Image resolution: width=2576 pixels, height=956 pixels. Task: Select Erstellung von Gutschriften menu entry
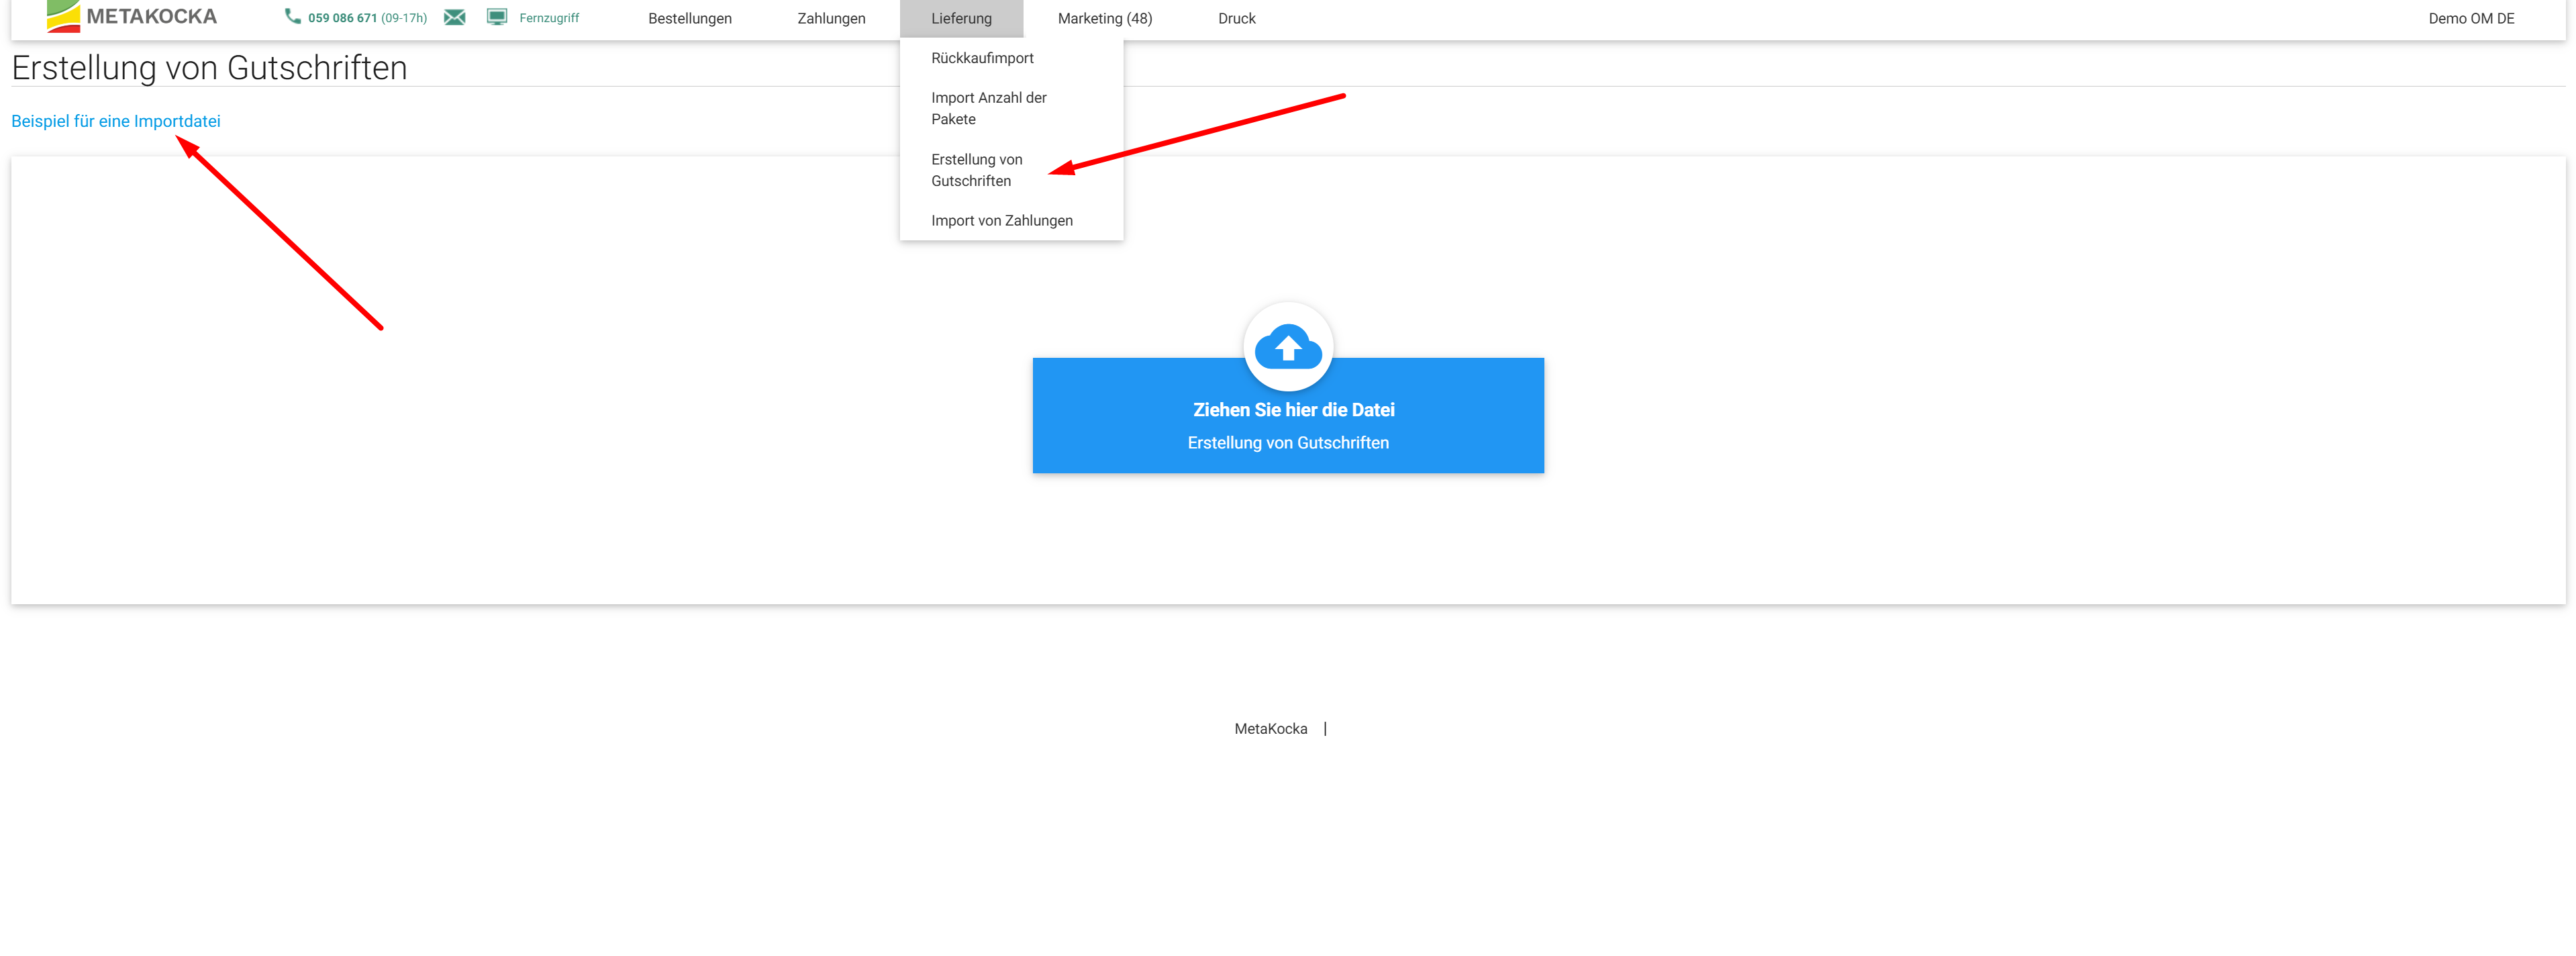point(976,170)
